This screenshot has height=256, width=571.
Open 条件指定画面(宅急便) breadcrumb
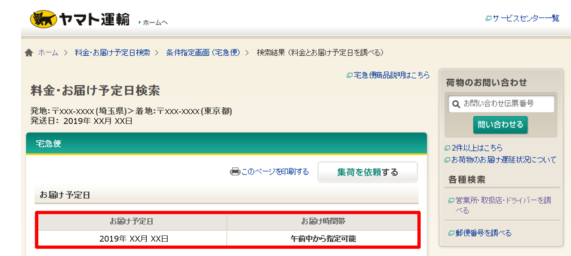pos(203,53)
